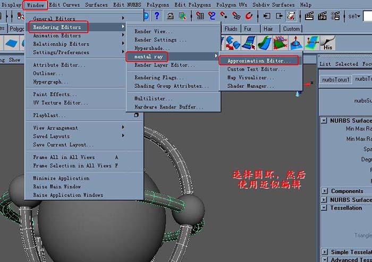
Task: Expand the NURBS Surface section below Components
Action: pos(324,200)
